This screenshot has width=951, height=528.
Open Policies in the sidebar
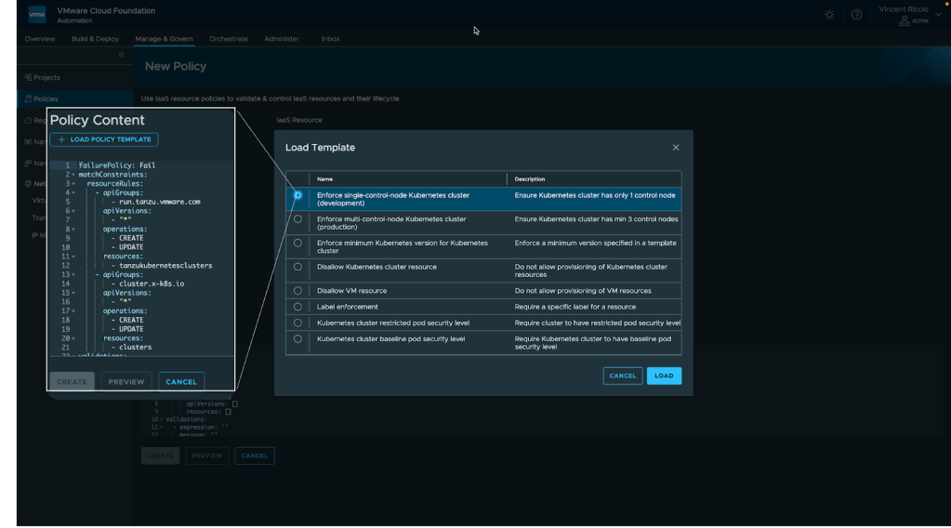pyautogui.click(x=46, y=99)
